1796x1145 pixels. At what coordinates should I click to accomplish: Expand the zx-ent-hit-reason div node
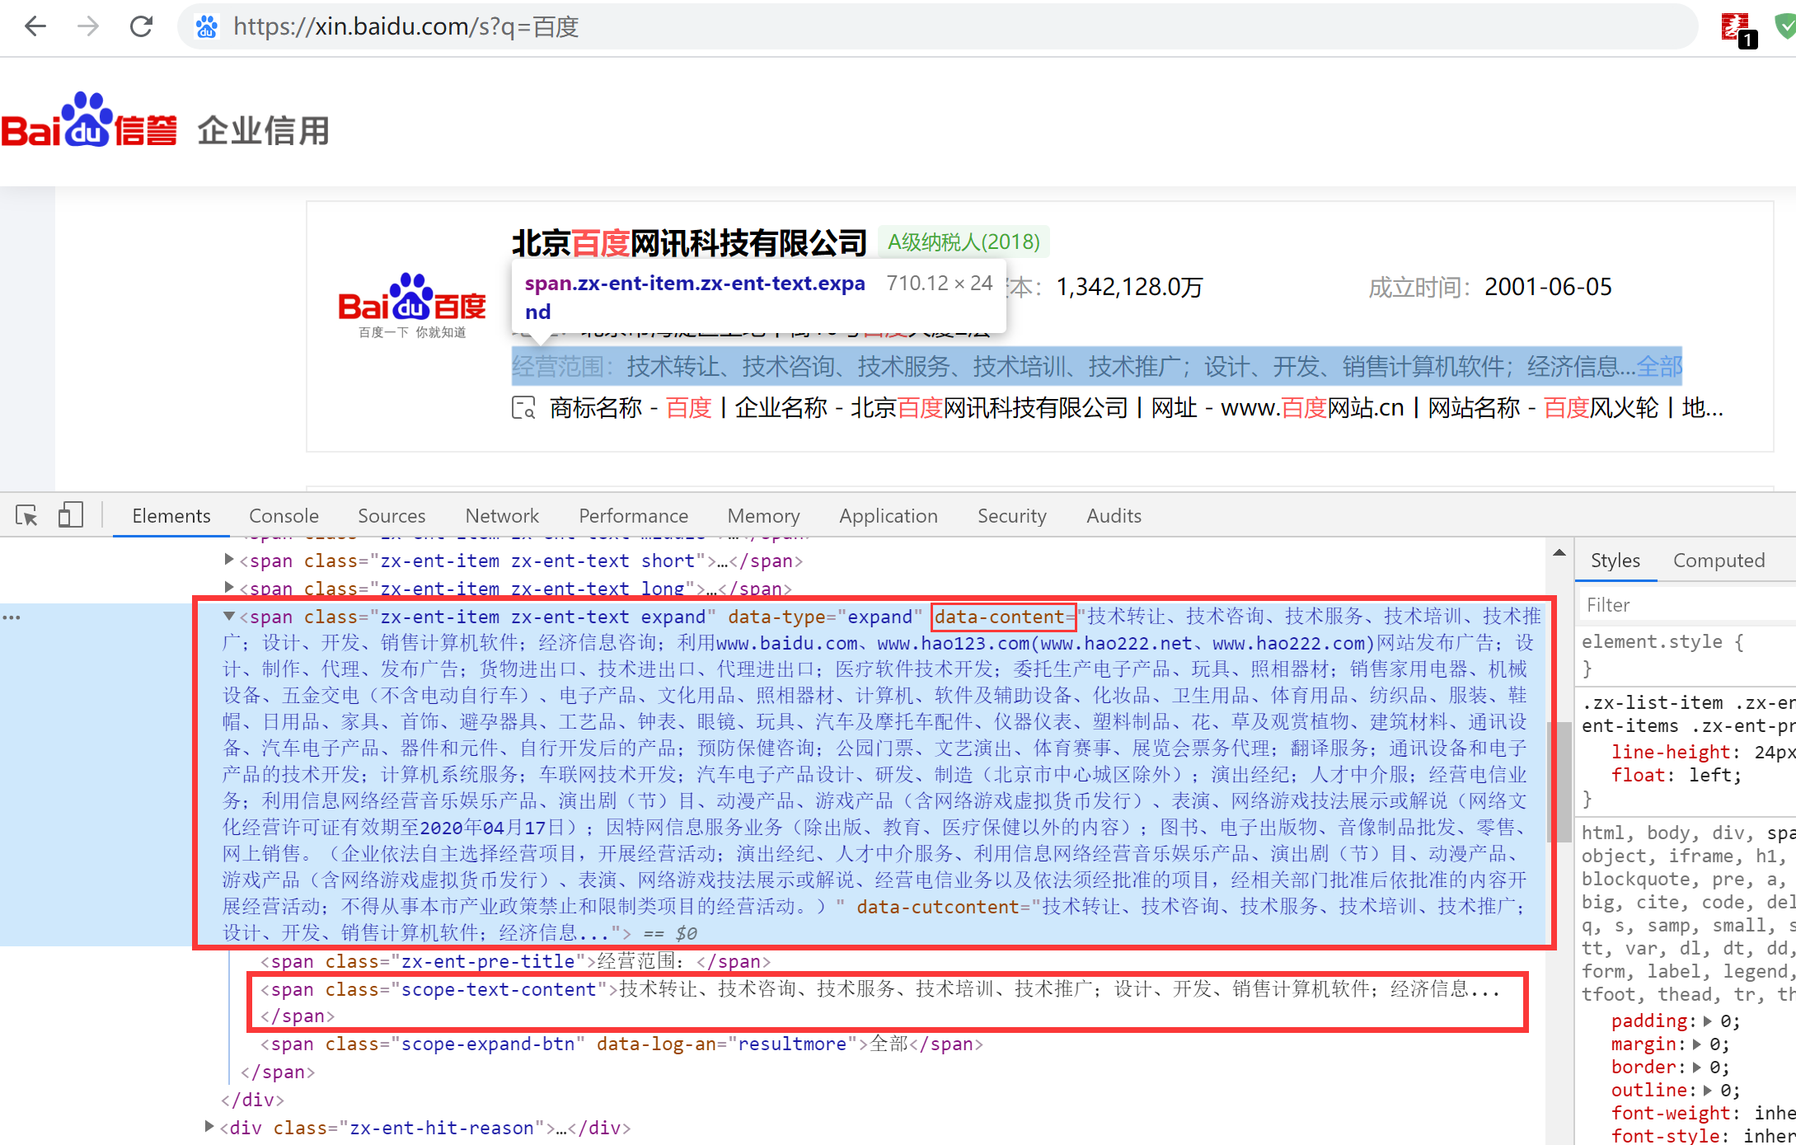coord(209,1127)
